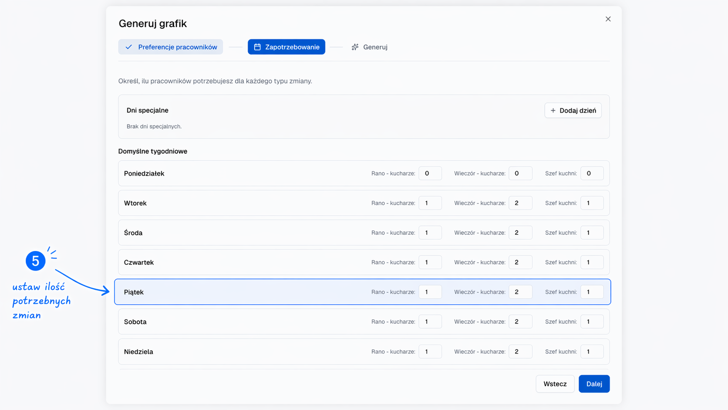Edit Niedziela Wieczór - kucharze count

point(520,352)
